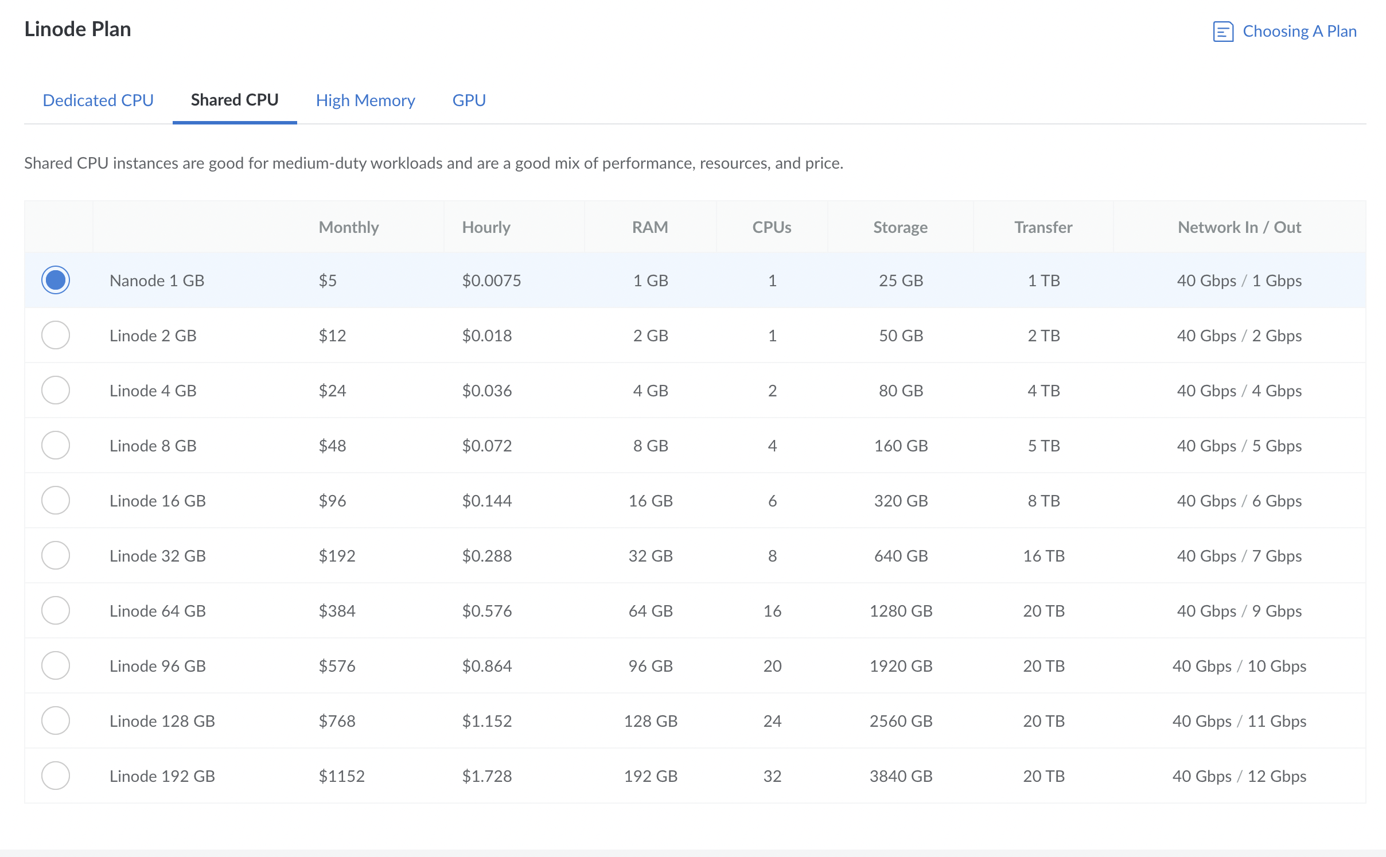This screenshot has width=1386, height=857.
Task: Click the Choosing A Plan document icon
Action: 1223,32
